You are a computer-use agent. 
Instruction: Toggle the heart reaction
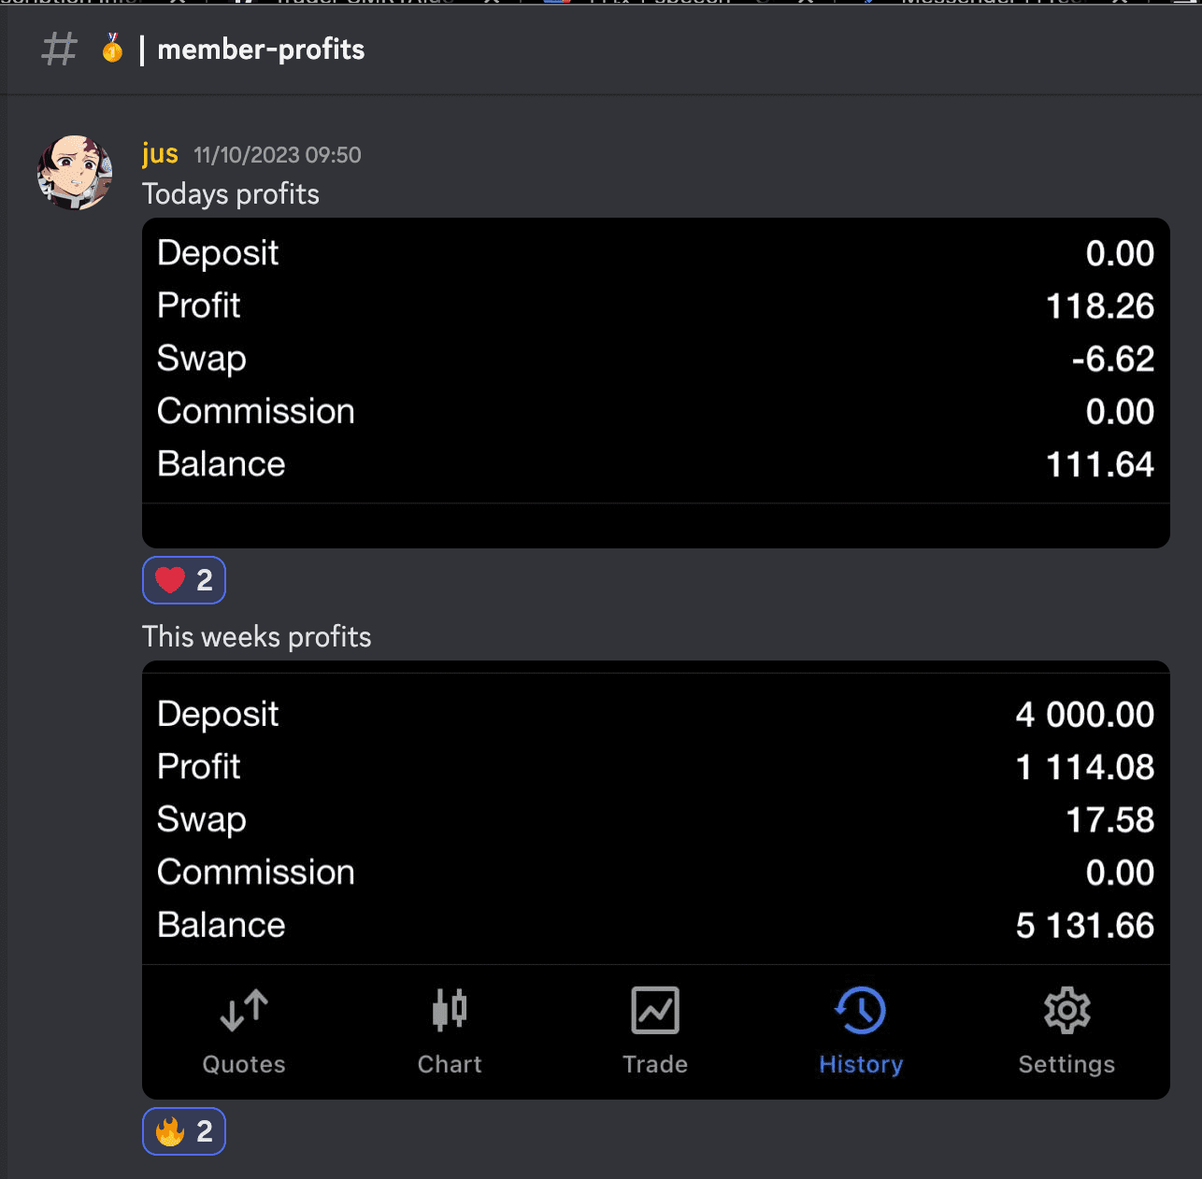tap(184, 580)
